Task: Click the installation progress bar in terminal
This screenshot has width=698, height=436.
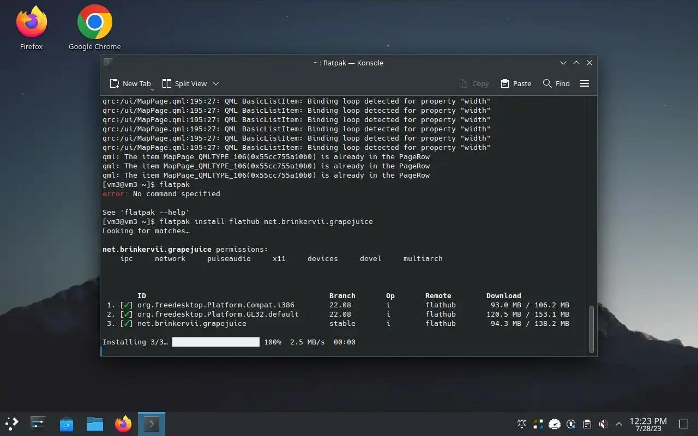Action: pos(216,342)
